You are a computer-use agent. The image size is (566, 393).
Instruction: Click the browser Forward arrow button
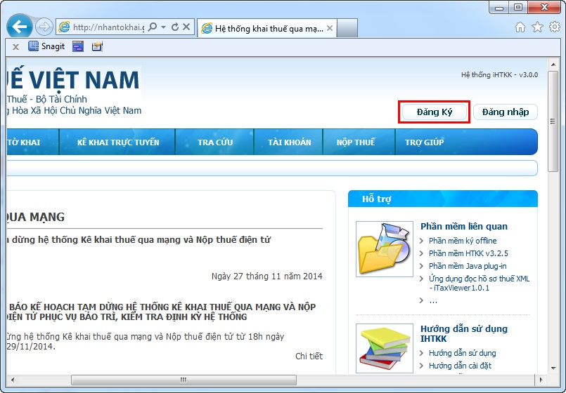[44, 27]
